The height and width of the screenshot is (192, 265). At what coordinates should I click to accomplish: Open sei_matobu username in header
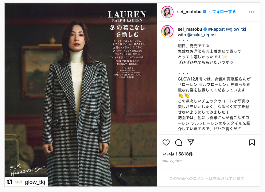pyautogui.click(x=189, y=12)
